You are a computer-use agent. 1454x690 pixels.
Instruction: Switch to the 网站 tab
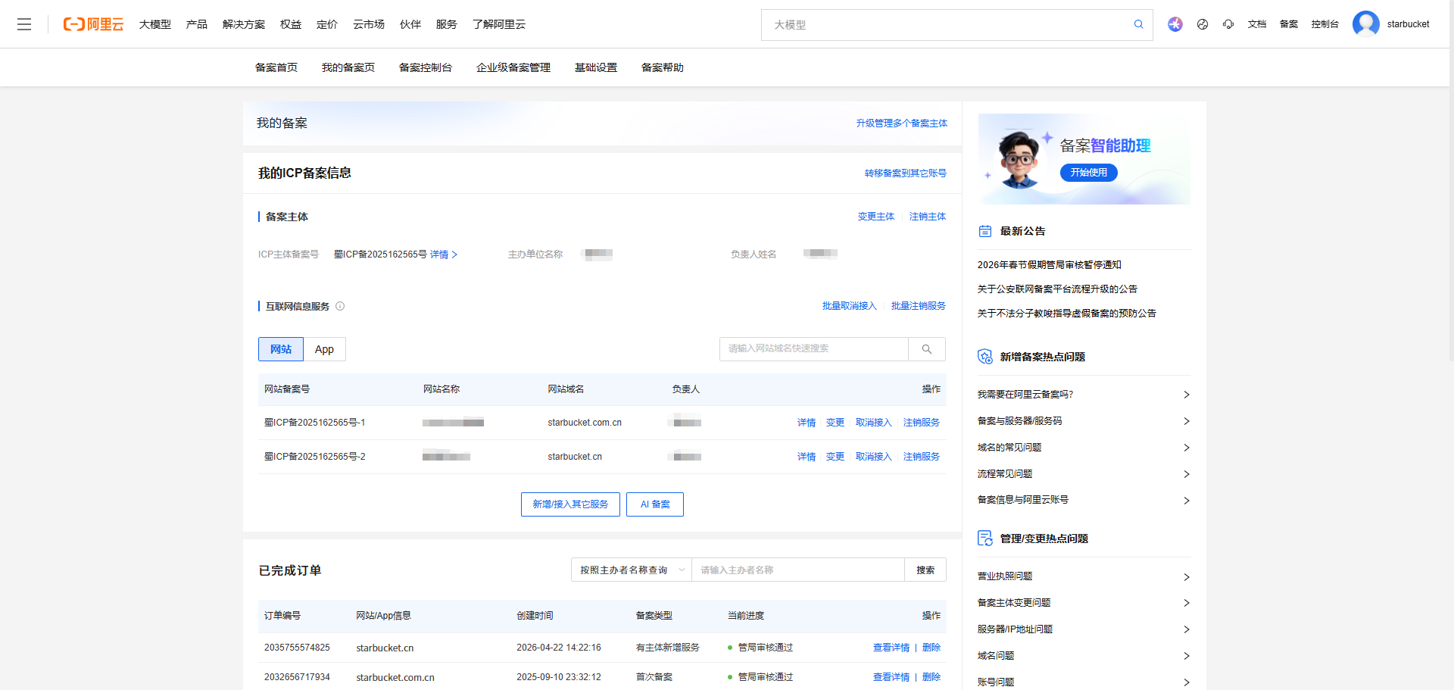(281, 349)
